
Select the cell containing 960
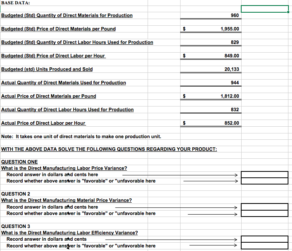tap(211, 15)
